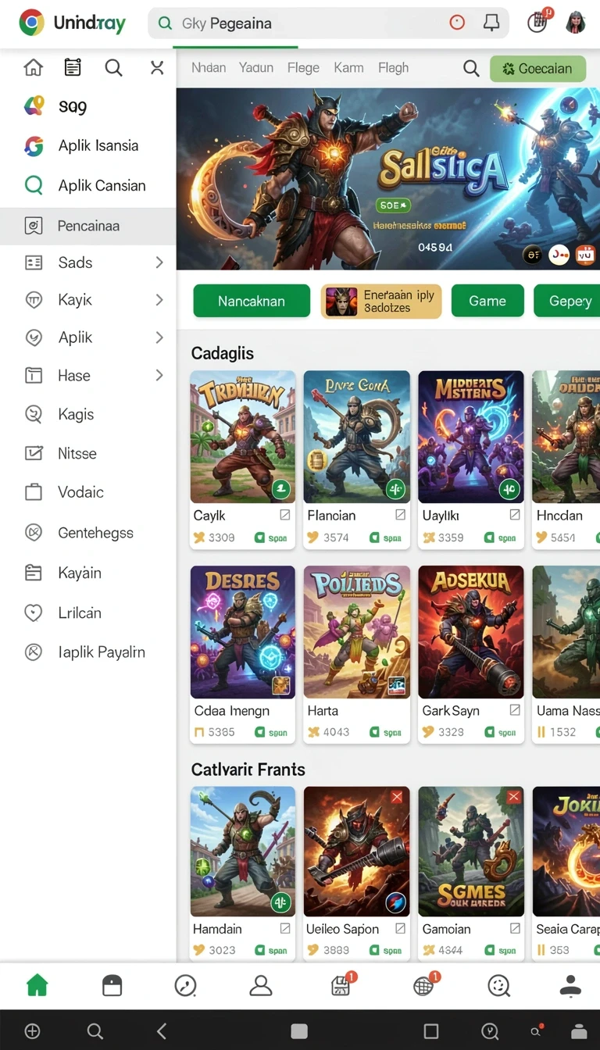This screenshot has width=600, height=1050.
Task: Toggle the checkbox next to Ueileo Sapon
Action: 400,929
